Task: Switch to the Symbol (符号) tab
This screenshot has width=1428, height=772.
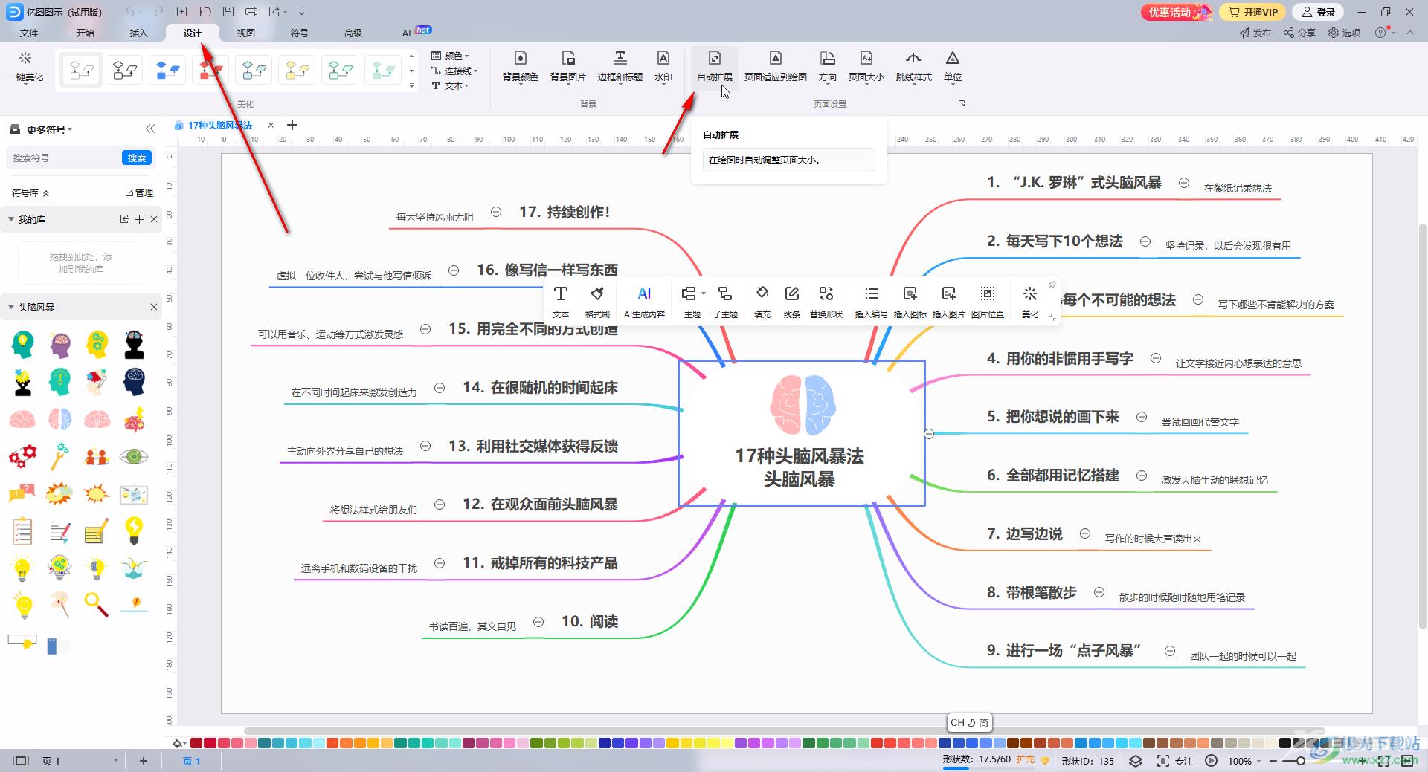Action: pos(300,33)
